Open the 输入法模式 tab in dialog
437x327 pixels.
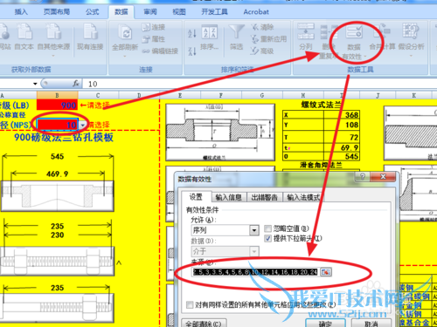[x=303, y=197]
